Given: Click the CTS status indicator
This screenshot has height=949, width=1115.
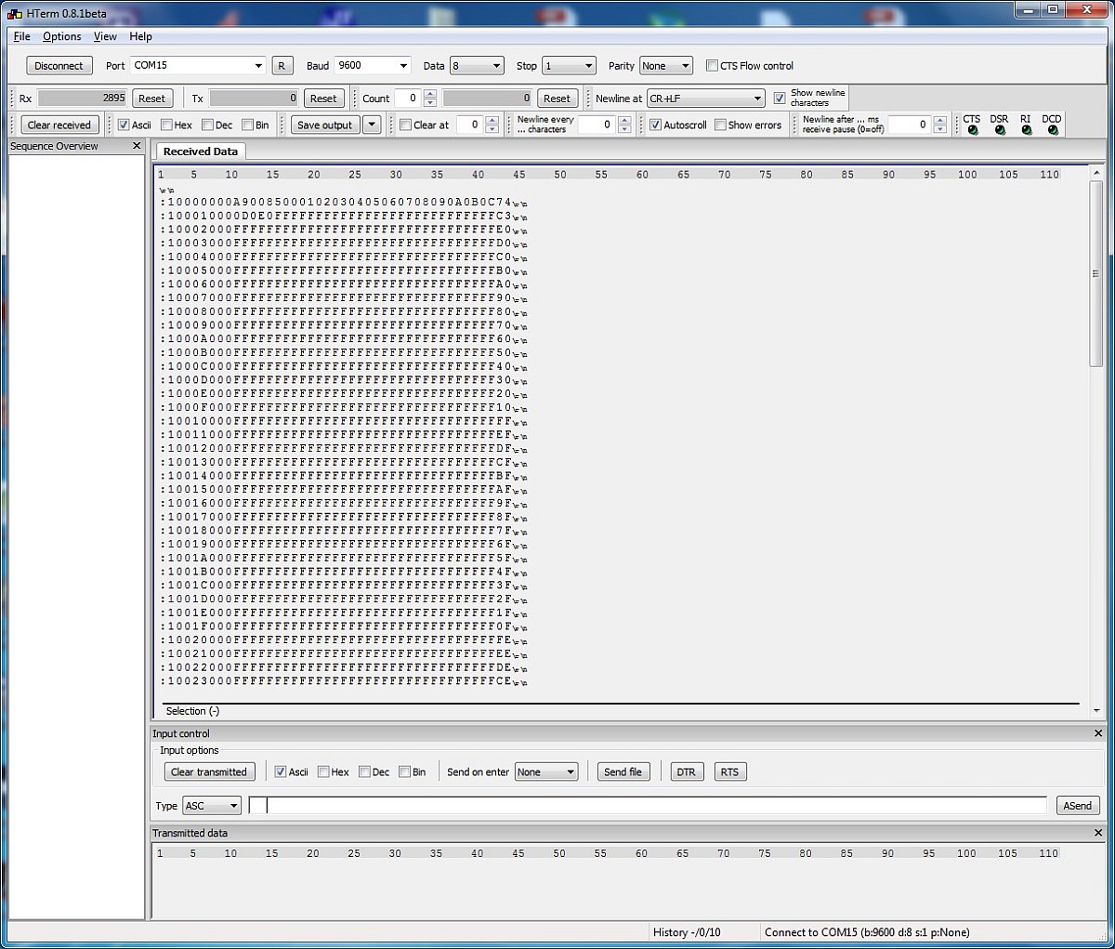Looking at the screenshot, I should click(x=972, y=130).
